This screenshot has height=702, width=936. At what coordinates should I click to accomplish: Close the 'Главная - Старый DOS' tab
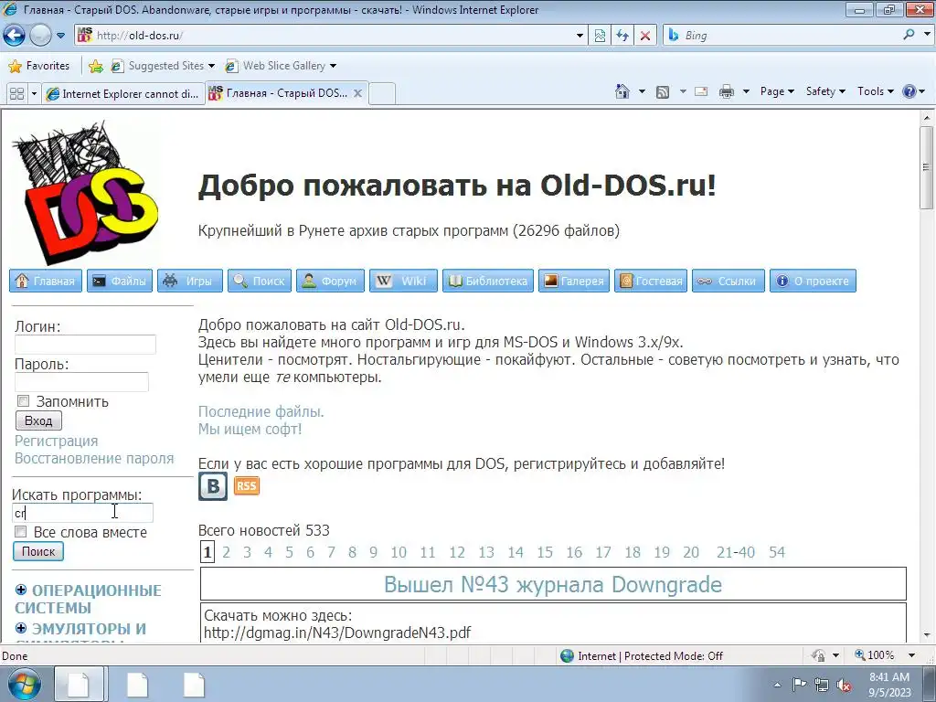[x=357, y=93]
